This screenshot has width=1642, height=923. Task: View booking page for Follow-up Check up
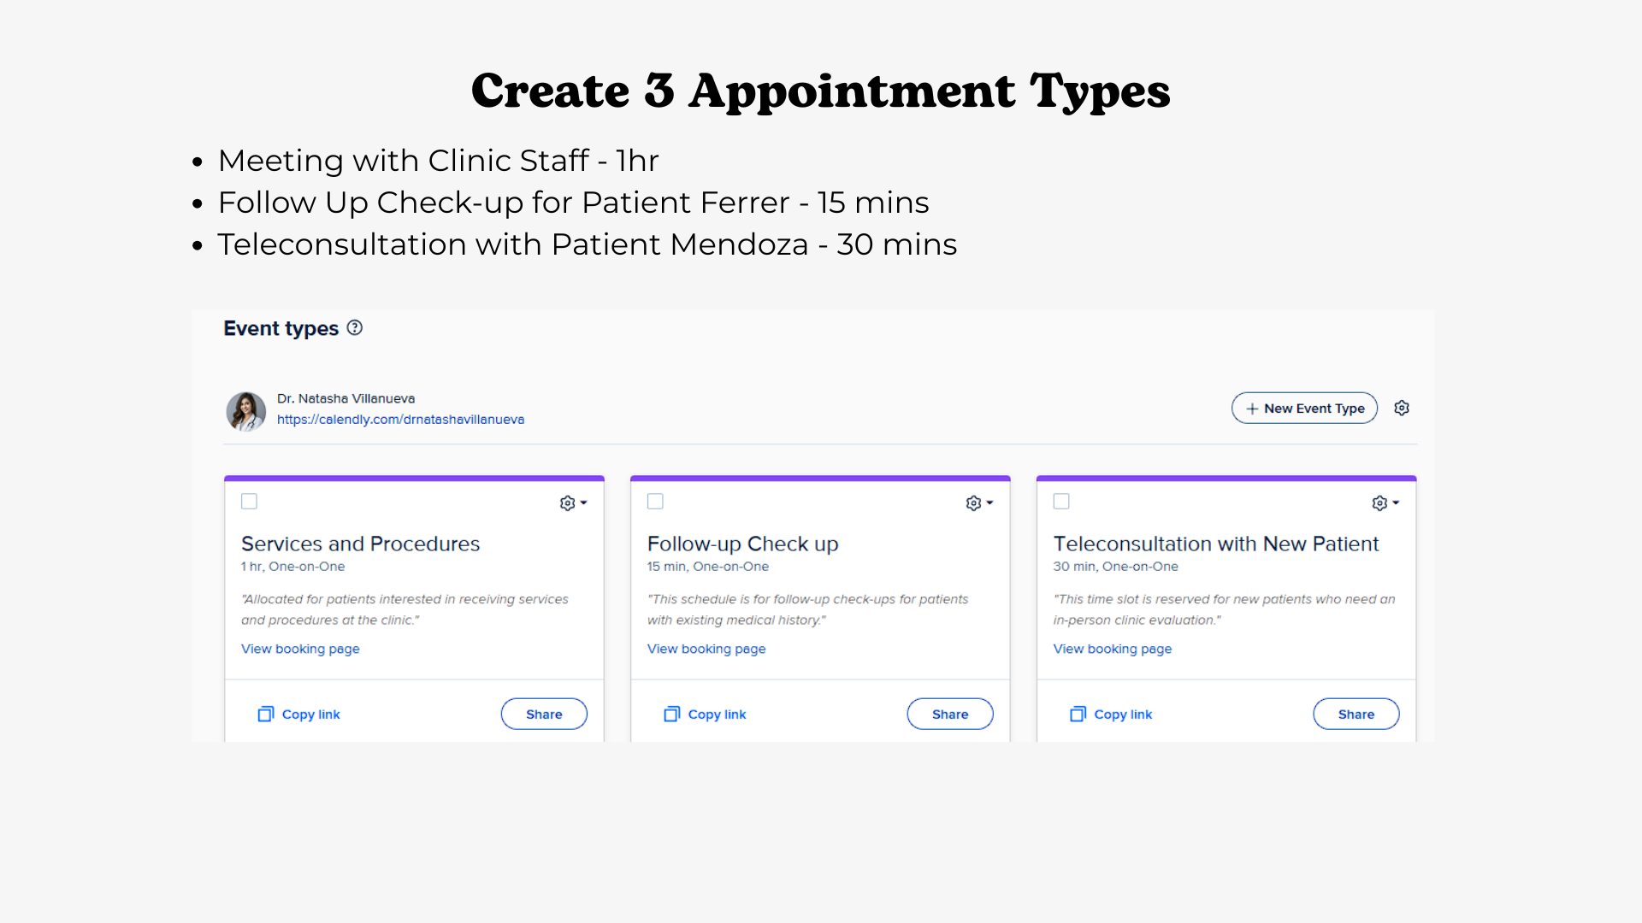[x=706, y=649]
